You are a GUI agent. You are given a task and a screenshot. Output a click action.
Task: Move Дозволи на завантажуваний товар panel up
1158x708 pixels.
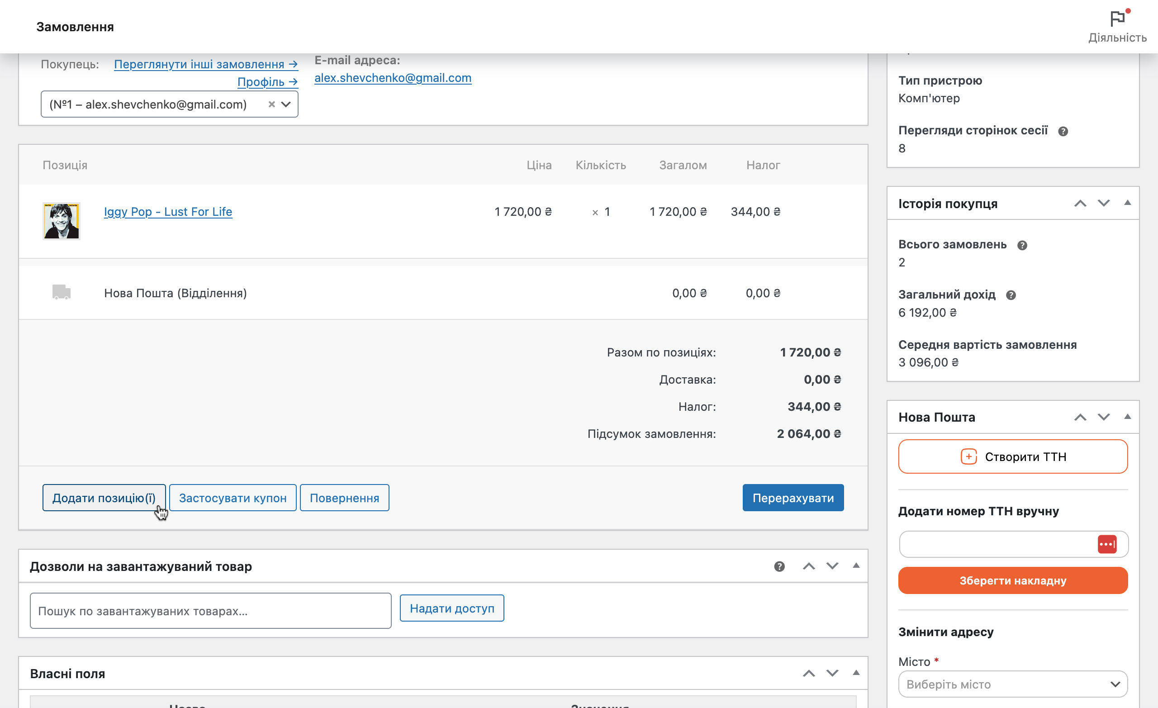pos(808,566)
